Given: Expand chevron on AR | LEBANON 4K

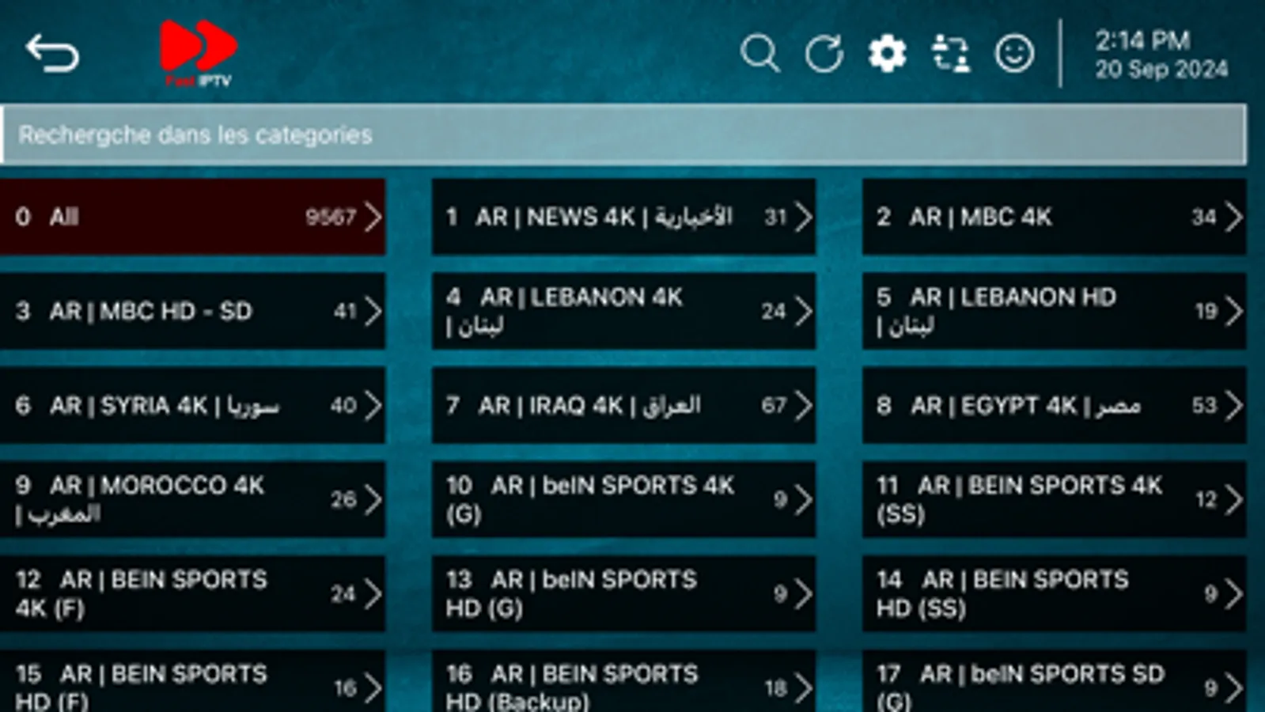Looking at the screenshot, I should coord(804,311).
